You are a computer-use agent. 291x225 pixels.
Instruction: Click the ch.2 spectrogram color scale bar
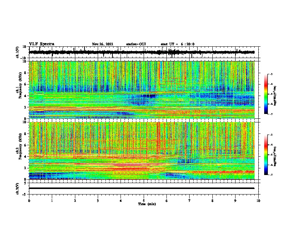[266, 155]
